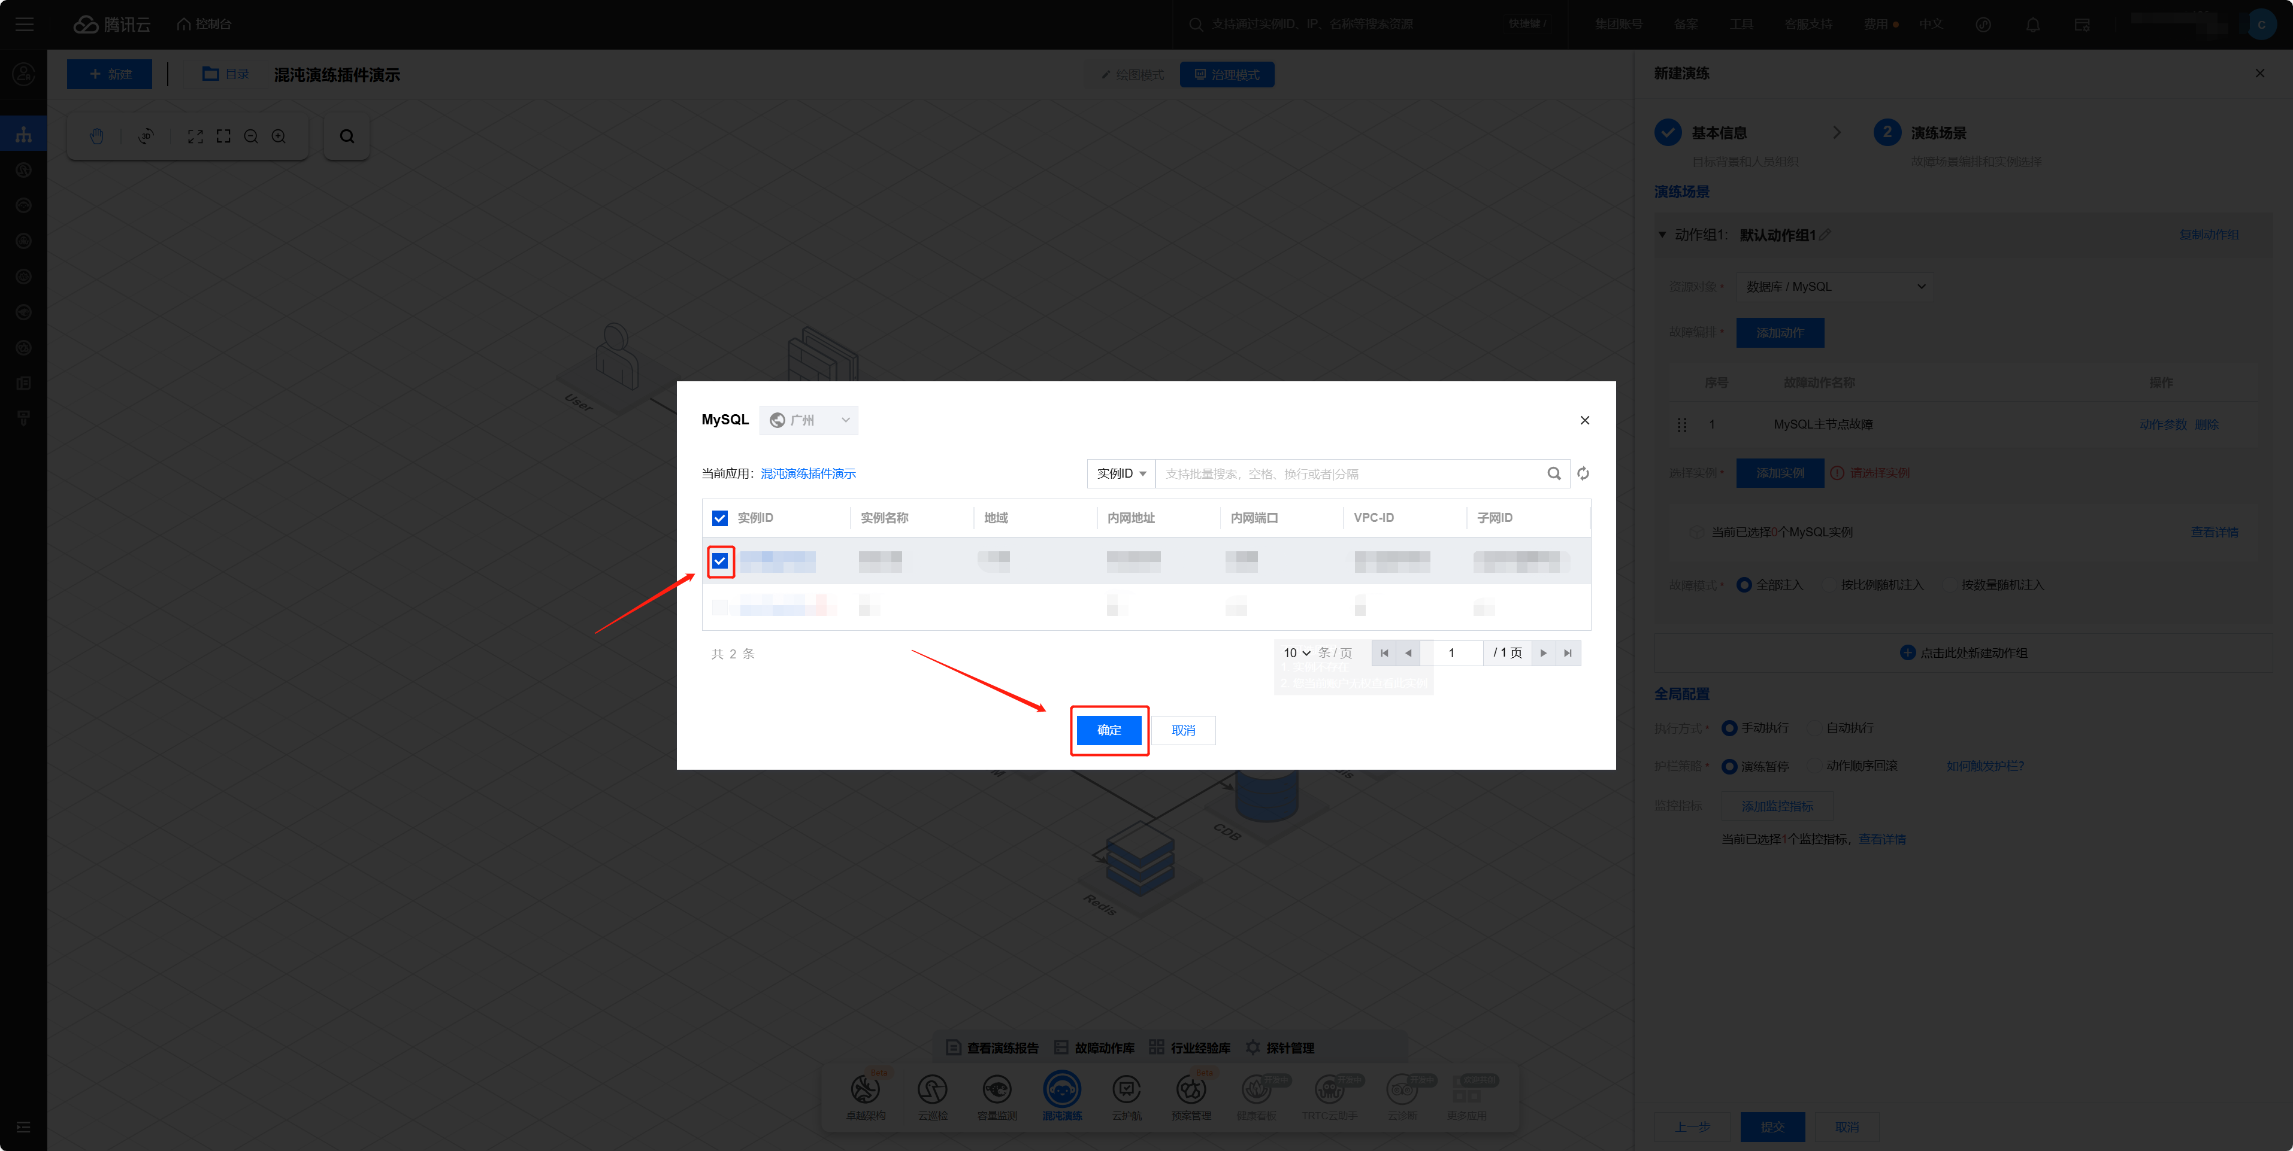Open the canvas search magnifier button
The image size is (2293, 1151).
tap(347, 136)
